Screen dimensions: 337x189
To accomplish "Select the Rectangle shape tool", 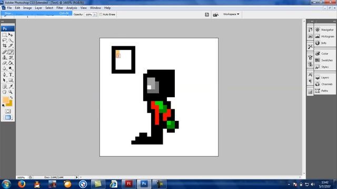I will tap(11, 80).
